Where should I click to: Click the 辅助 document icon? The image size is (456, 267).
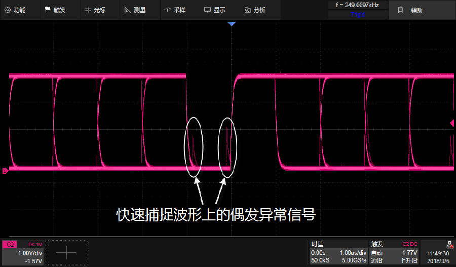click(x=400, y=10)
